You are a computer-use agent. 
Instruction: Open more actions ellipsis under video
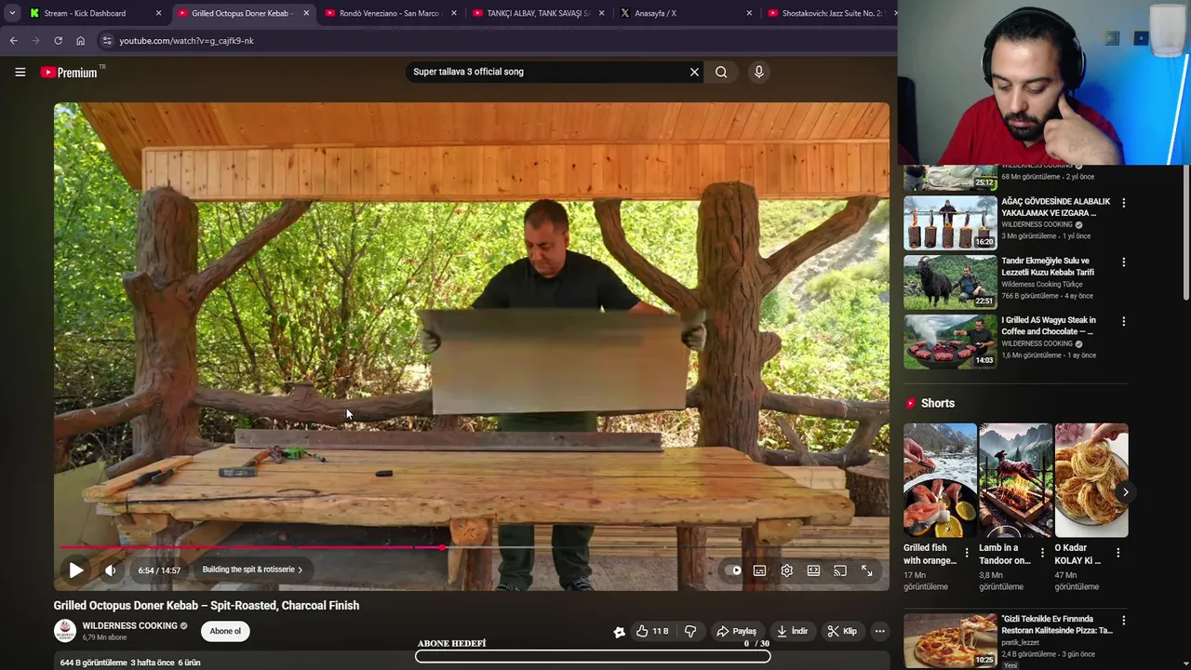tap(880, 631)
